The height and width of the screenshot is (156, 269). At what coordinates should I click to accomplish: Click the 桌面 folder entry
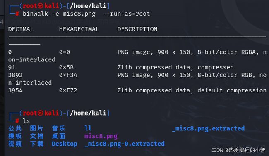(58, 136)
